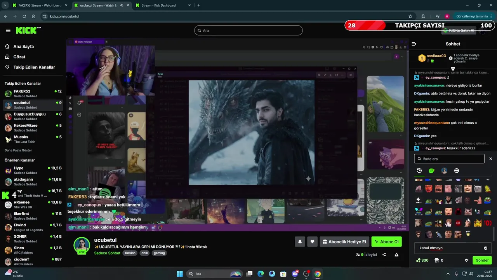The width and height of the screenshot is (497, 280).
Task: Switch to global emotes globe tab
Action: tap(457, 171)
